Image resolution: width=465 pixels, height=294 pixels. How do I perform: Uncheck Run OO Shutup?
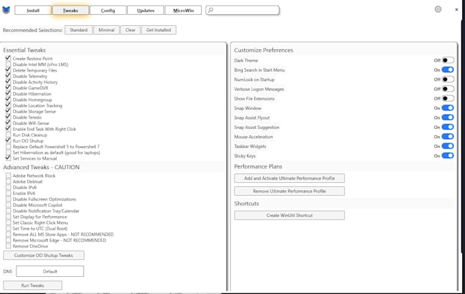pos(8,141)
